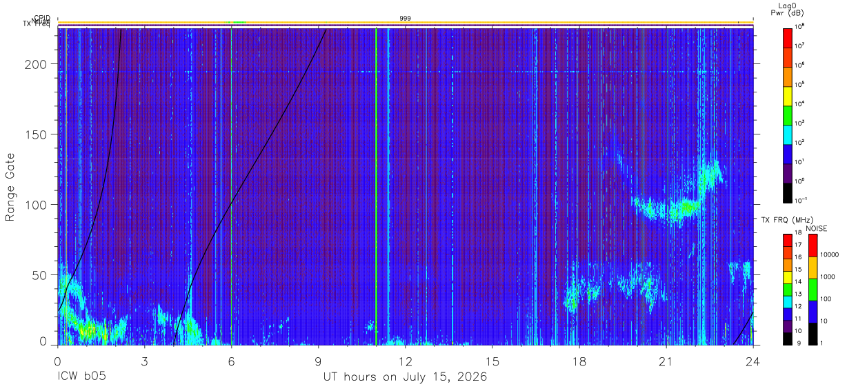847x391 pixels.
Task: Click the 'UT hours on July 15, 2026' axis title
Action: point(406,377)
